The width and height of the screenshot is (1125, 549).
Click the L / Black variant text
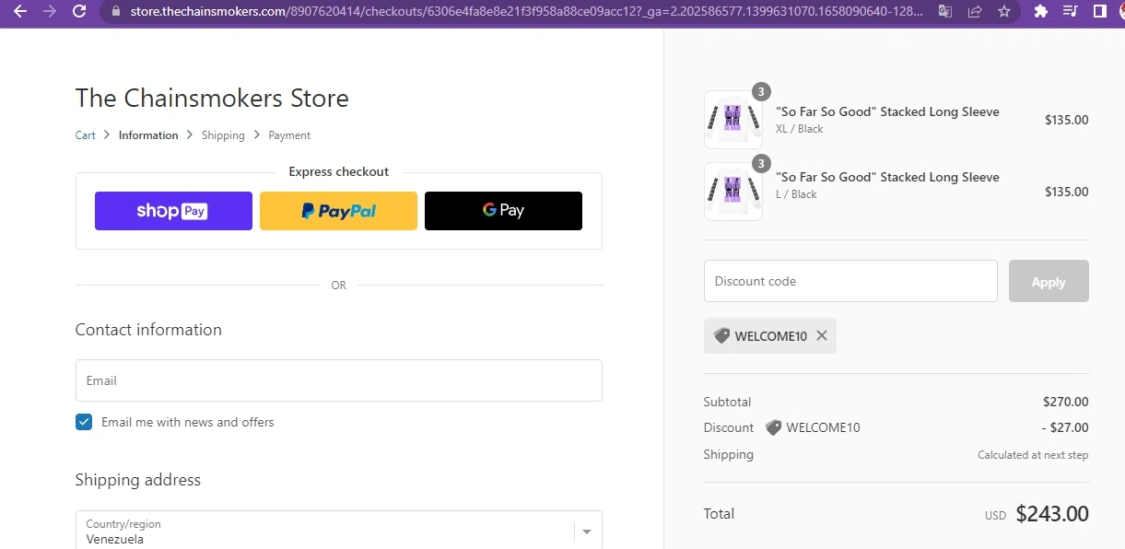click(796, 194)
